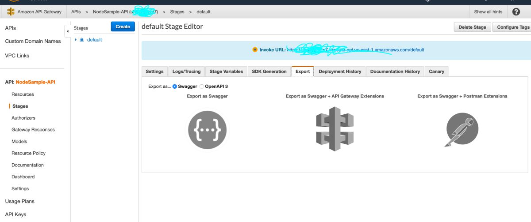Select the Swagger radio button

point(175,87)
